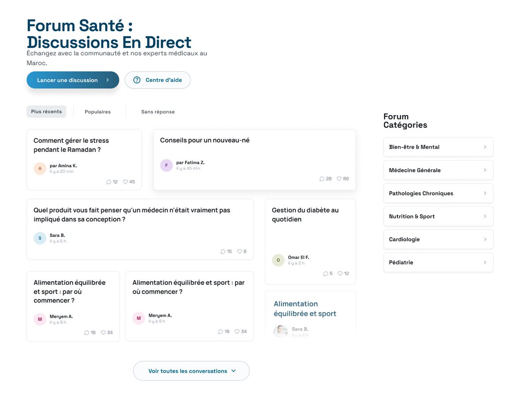The image size is (530, 396).
Task: Click author name 'par Amina K.'
Action: (63, 166)
